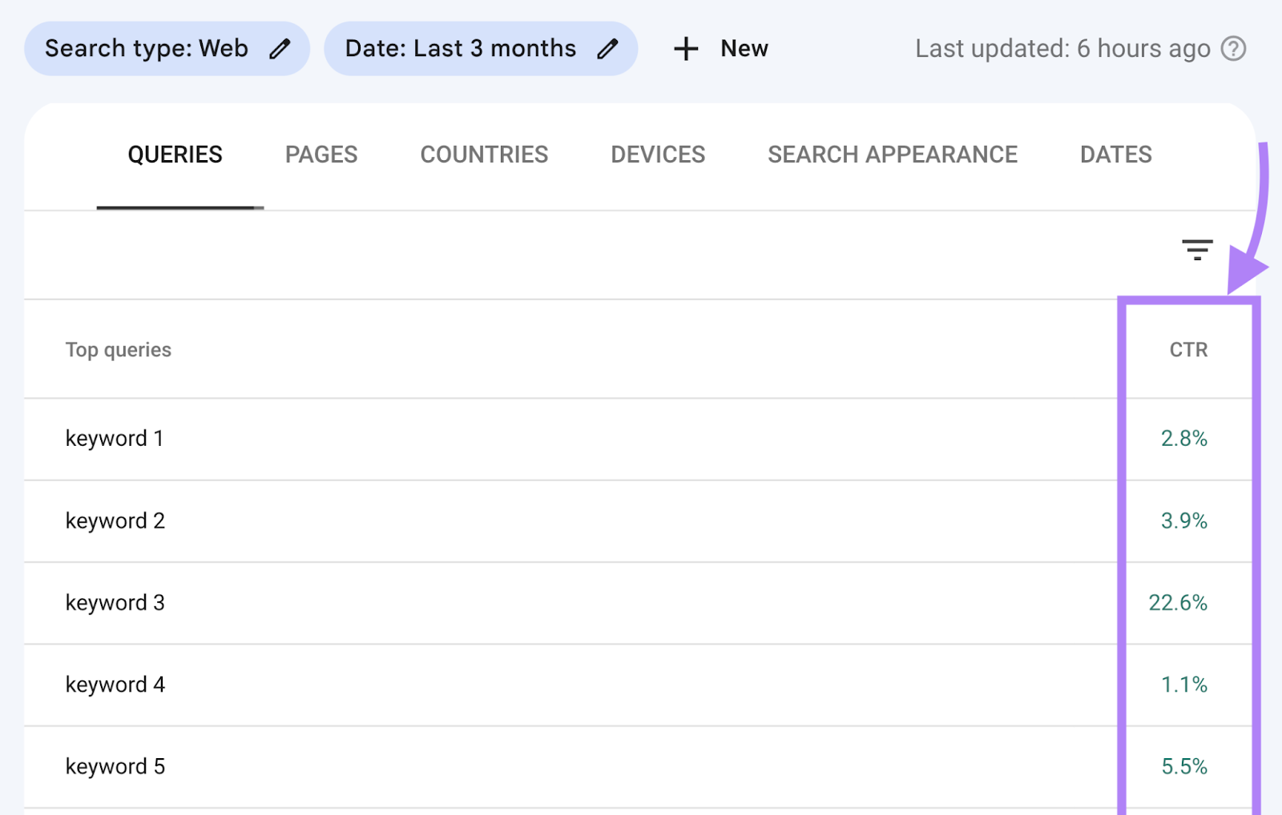Edit the Date range pencil icon
Image resolution: width=1282 pixels, height=815 pixels.
point(607,48)
